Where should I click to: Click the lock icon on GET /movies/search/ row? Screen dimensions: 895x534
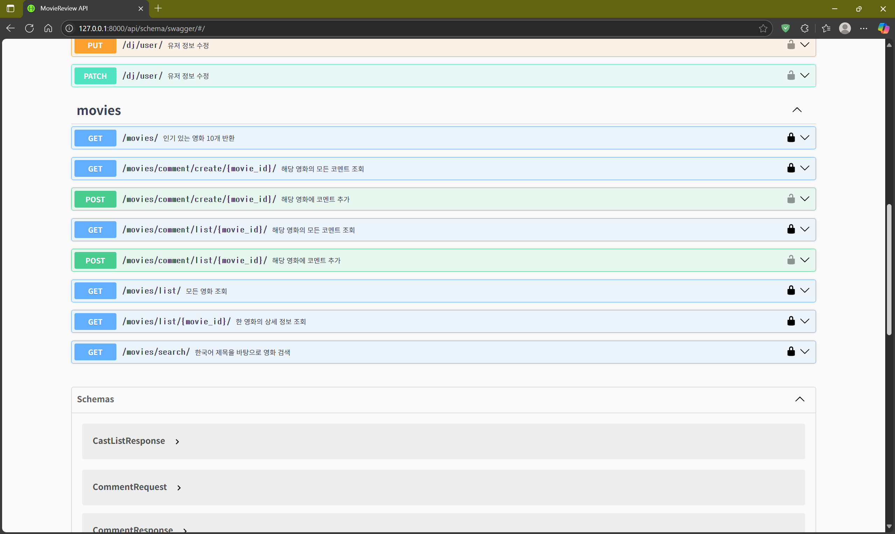click(790, 352)
